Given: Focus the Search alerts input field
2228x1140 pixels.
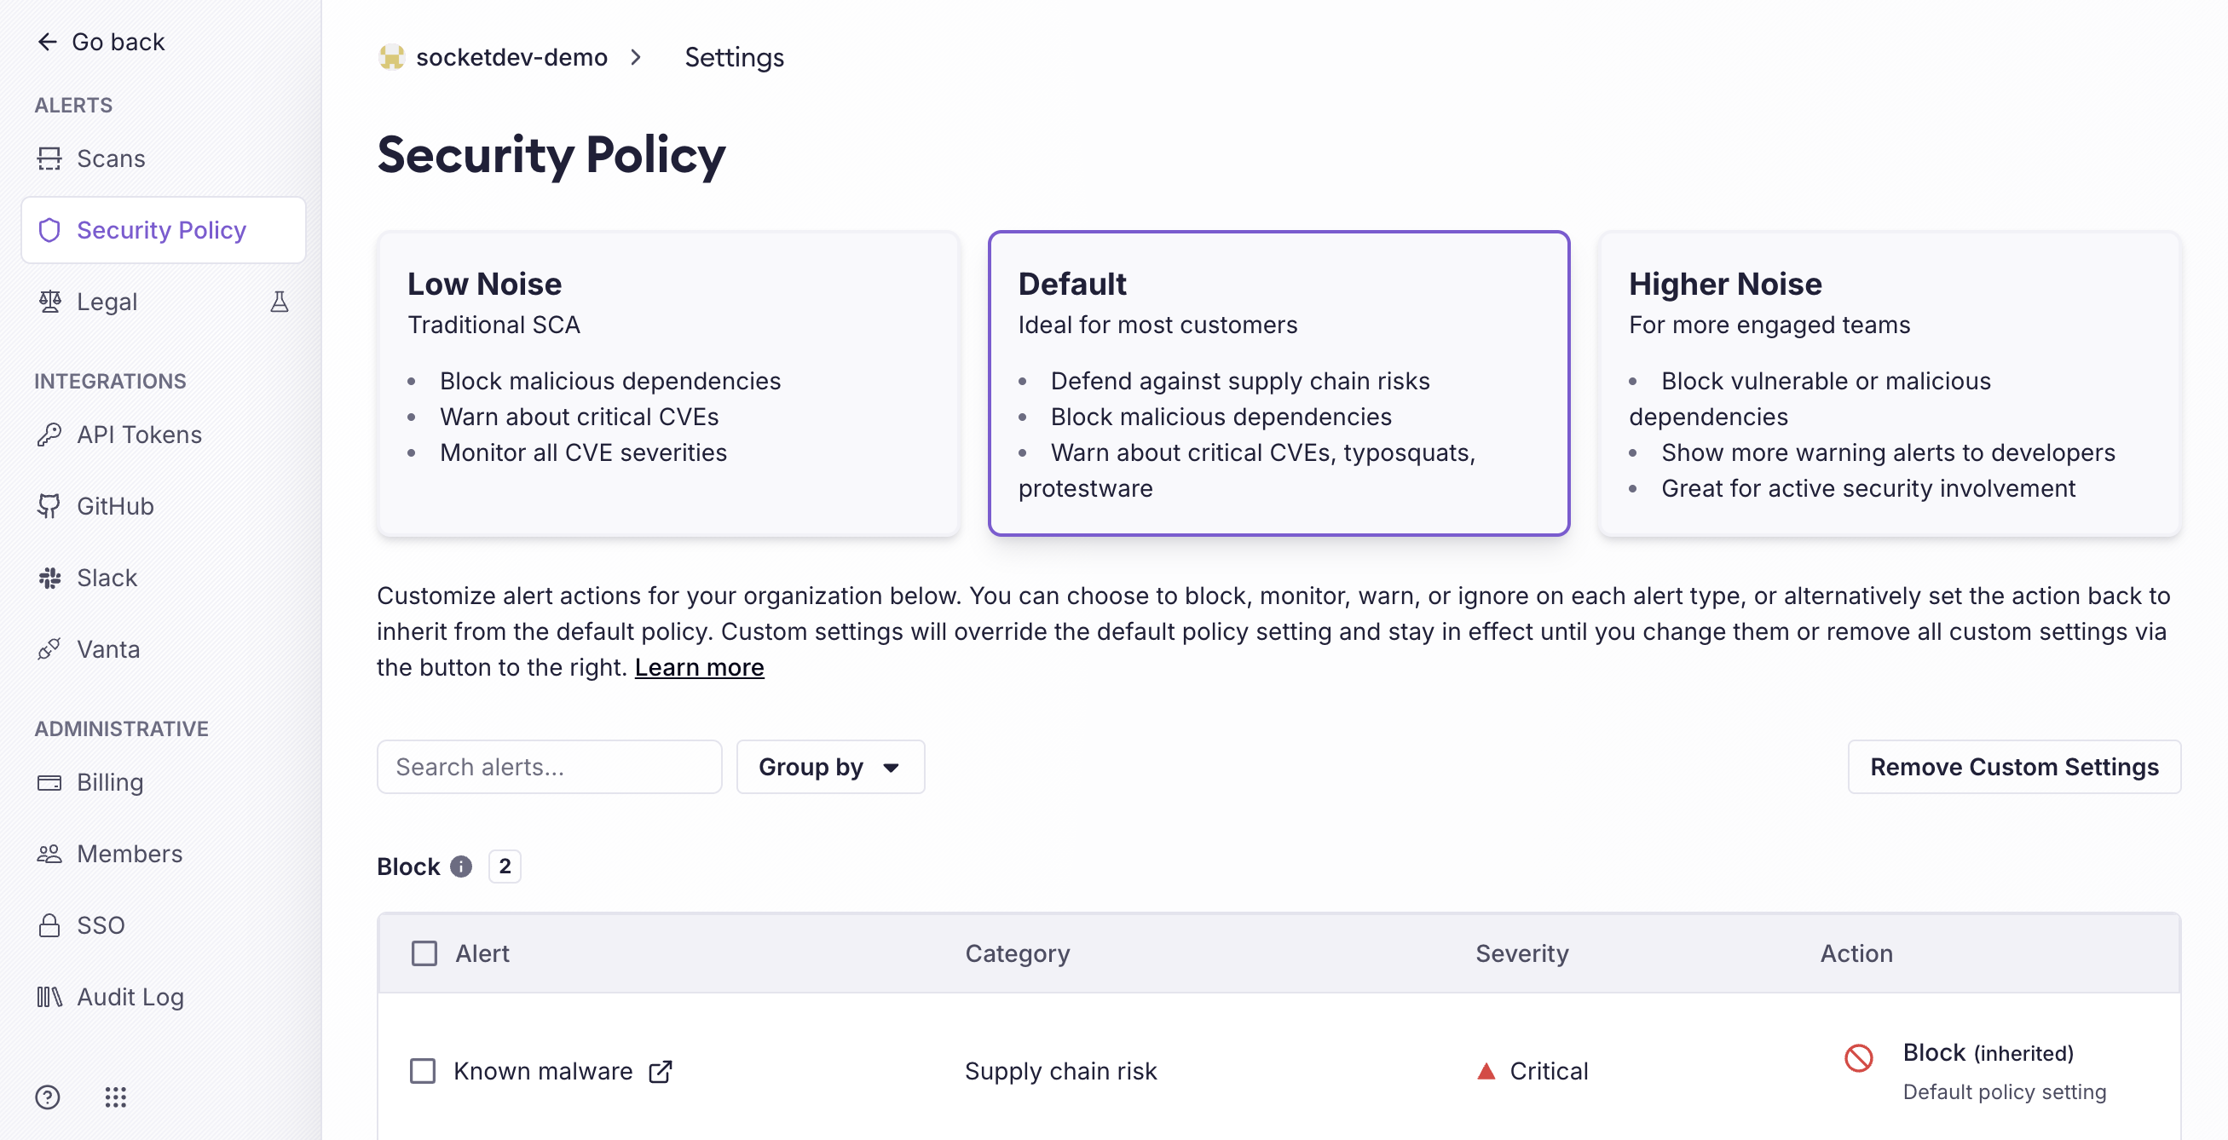Looking at the screenshot, I should 548,767.
